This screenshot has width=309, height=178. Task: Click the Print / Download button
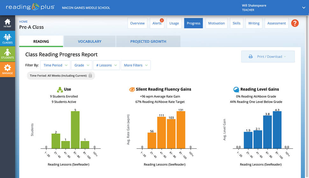(268, 57)
